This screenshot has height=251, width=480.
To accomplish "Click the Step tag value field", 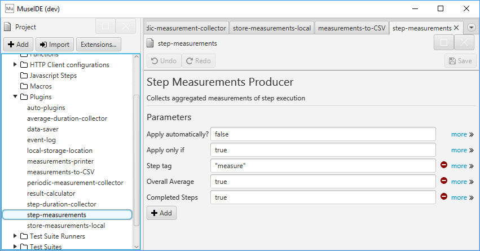I will tap(323, 166).
